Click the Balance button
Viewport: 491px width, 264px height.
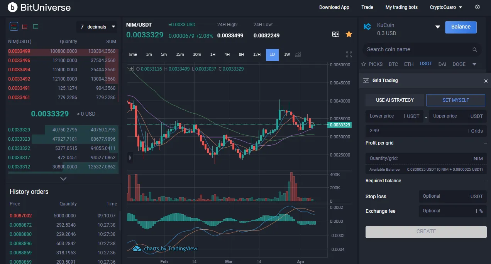click(x=461, y=27)
